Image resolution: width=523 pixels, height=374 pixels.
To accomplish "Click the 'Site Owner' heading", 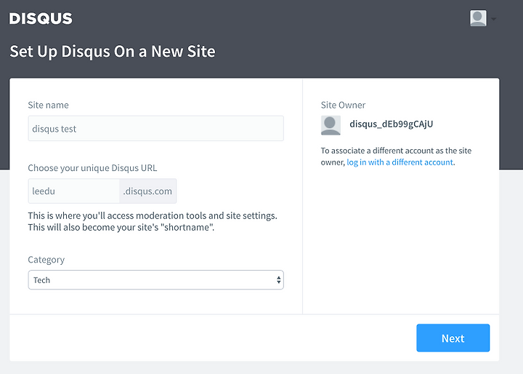I will (x=343, y=105).
